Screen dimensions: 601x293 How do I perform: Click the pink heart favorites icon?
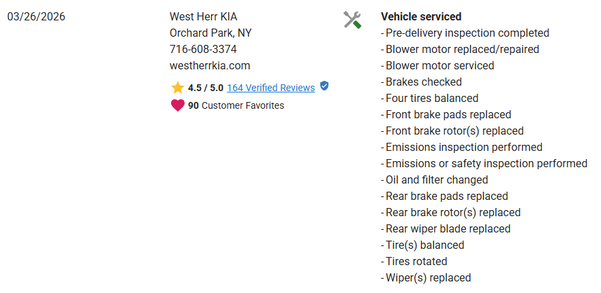coord(178,105)
